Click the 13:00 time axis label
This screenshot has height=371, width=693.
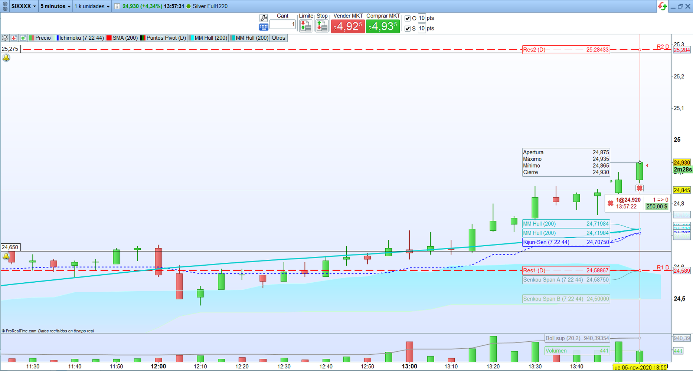tap(409, 367)
